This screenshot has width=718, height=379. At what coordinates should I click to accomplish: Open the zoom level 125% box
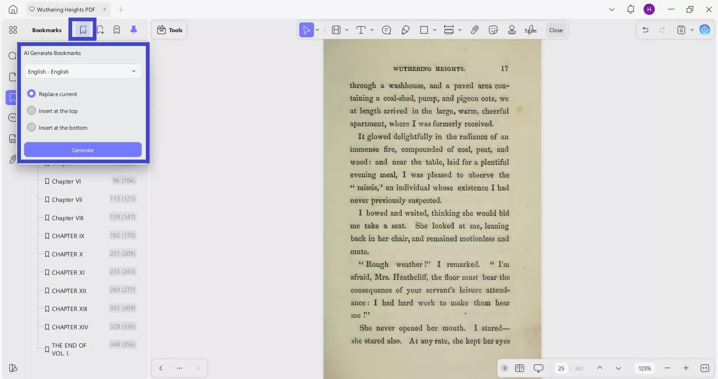[645, 368]
